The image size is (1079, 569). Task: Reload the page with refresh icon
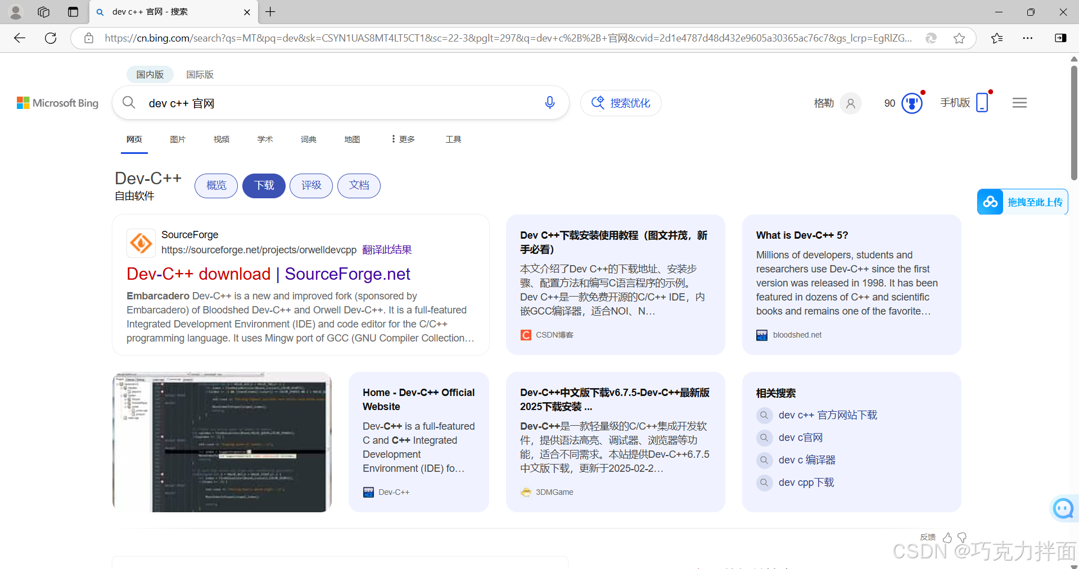point(51,38)
